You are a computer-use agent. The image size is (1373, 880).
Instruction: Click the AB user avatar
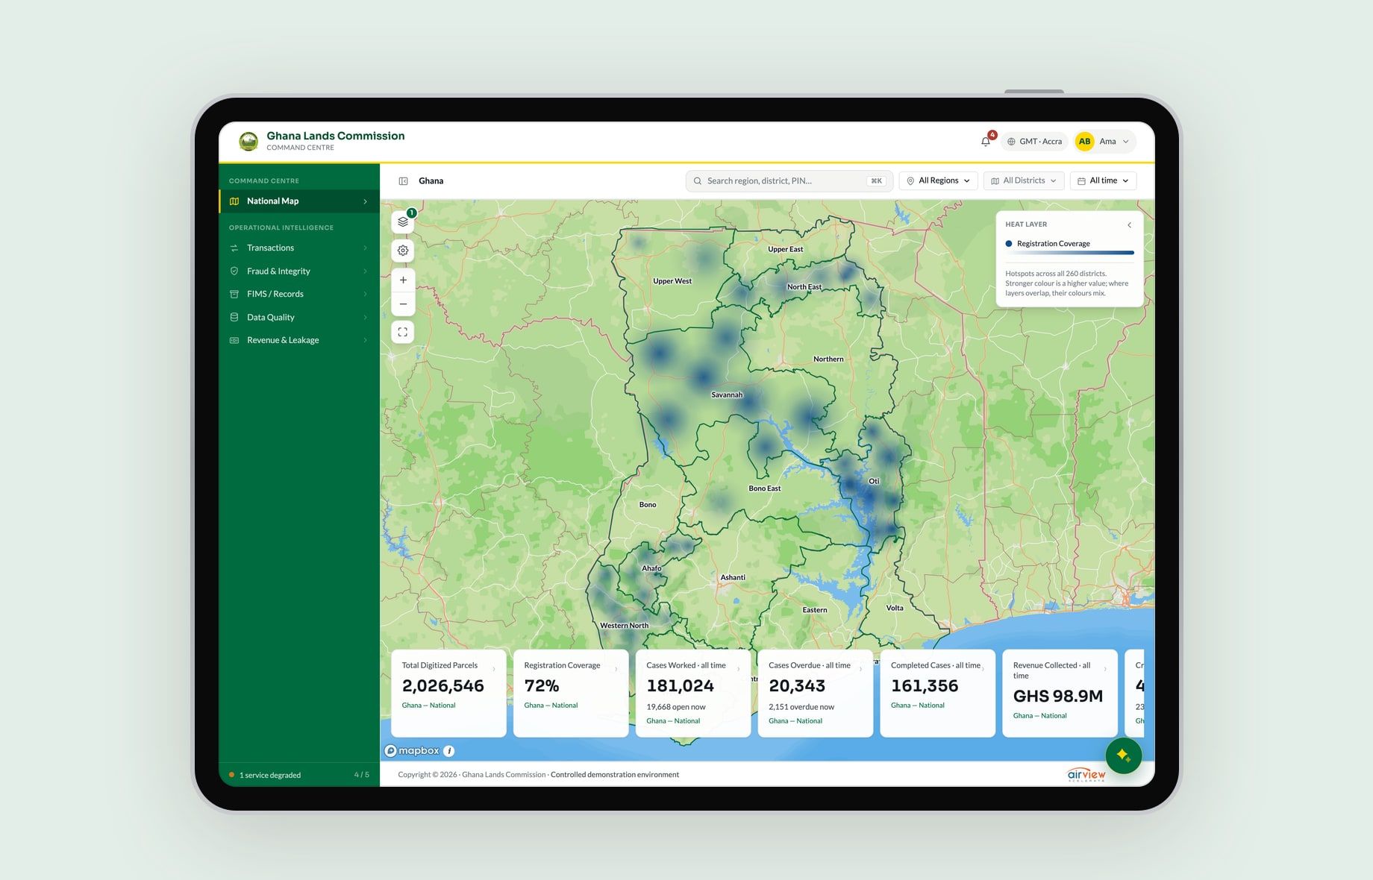point(1084,141)
